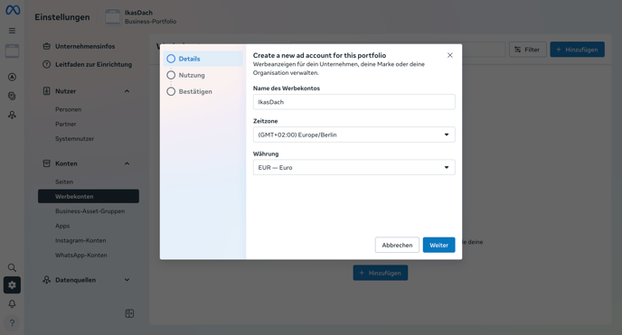Viewport: 622px width, 335px height.
Task: Click the Abbrechen button
Action: point(397,245)
